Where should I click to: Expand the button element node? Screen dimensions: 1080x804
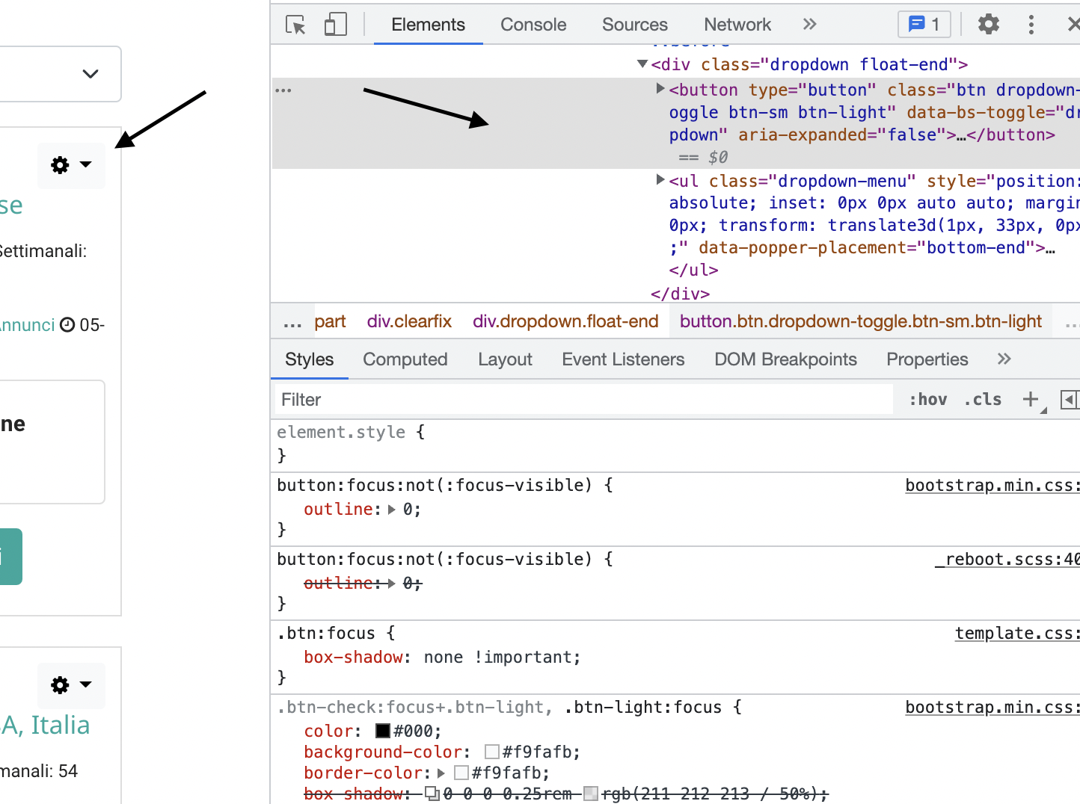coord(660,89)
